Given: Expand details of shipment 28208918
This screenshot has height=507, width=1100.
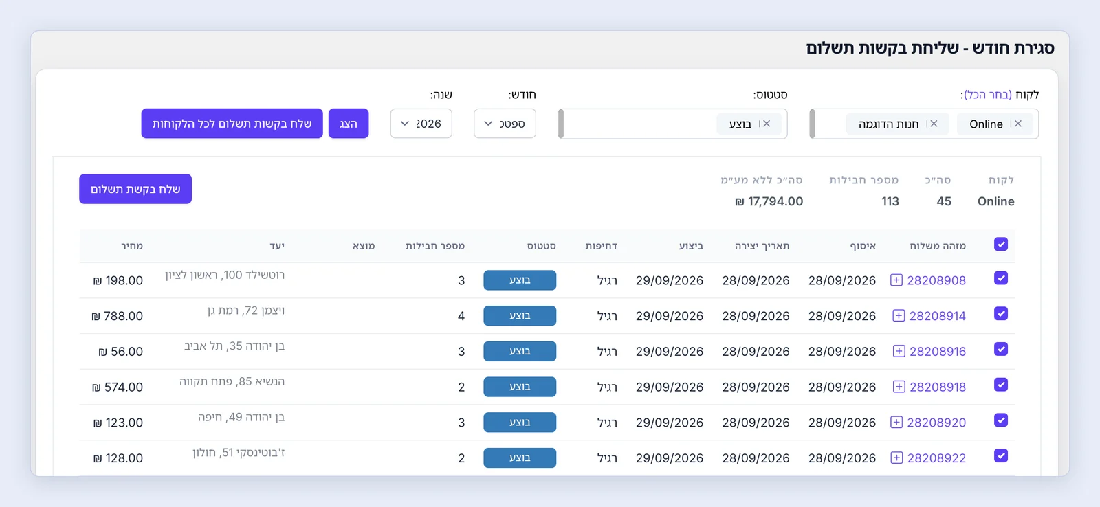Looking at the screenshot, I should pos(899,387).
